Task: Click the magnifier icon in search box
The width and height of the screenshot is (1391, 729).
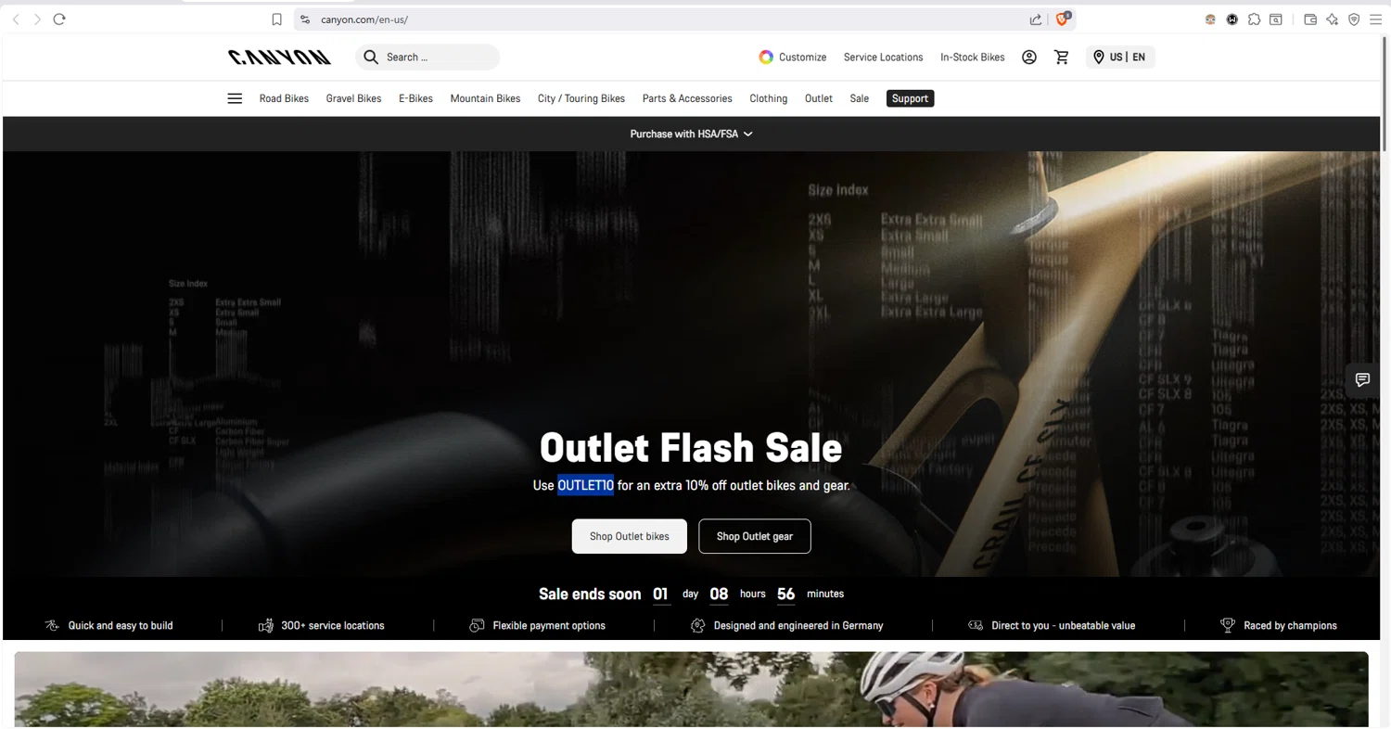Action: coord(371,57)
